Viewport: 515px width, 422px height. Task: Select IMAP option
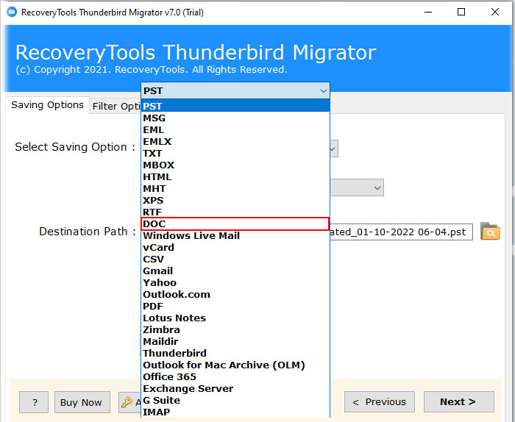tap(235, 412)
